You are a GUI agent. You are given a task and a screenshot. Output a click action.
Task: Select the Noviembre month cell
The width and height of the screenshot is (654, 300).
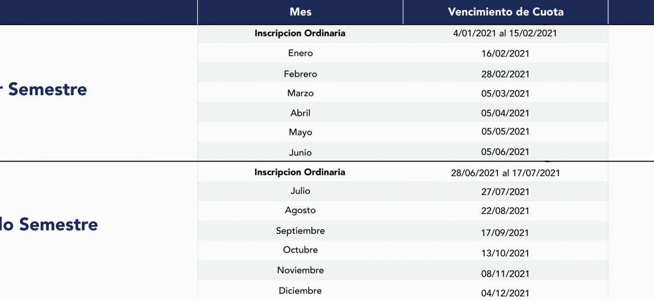[300, 270]
